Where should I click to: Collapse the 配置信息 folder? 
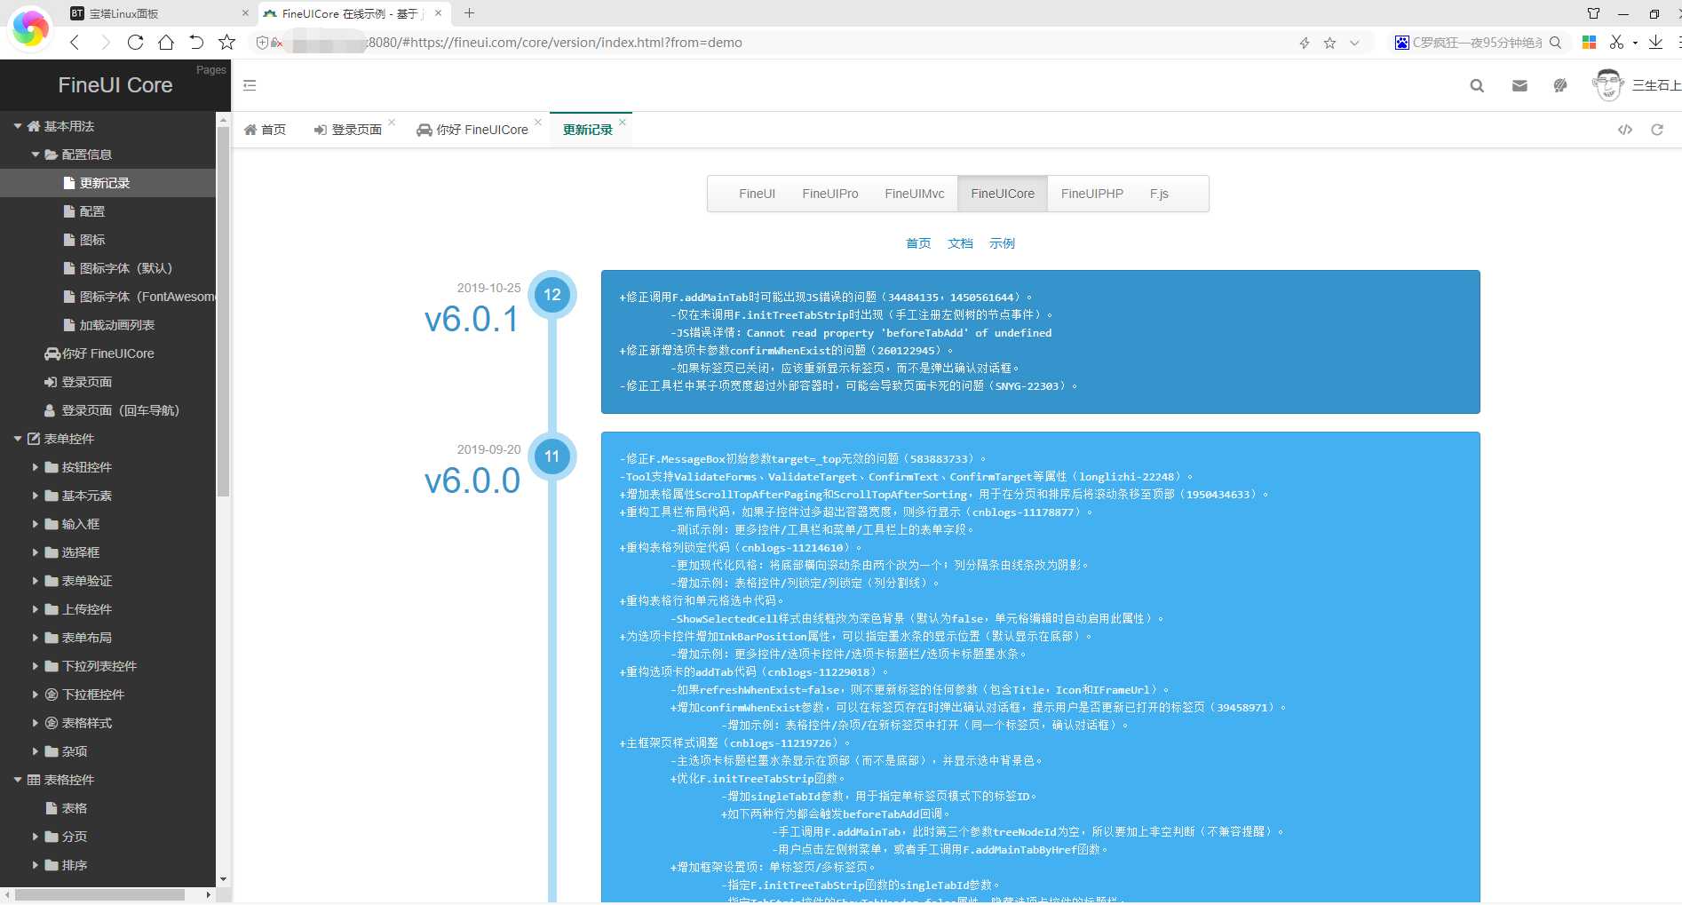(x=36, y=155)
